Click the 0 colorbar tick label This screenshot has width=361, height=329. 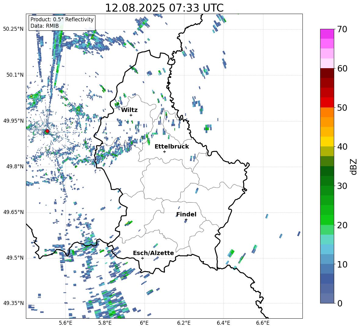coord(340,303)
